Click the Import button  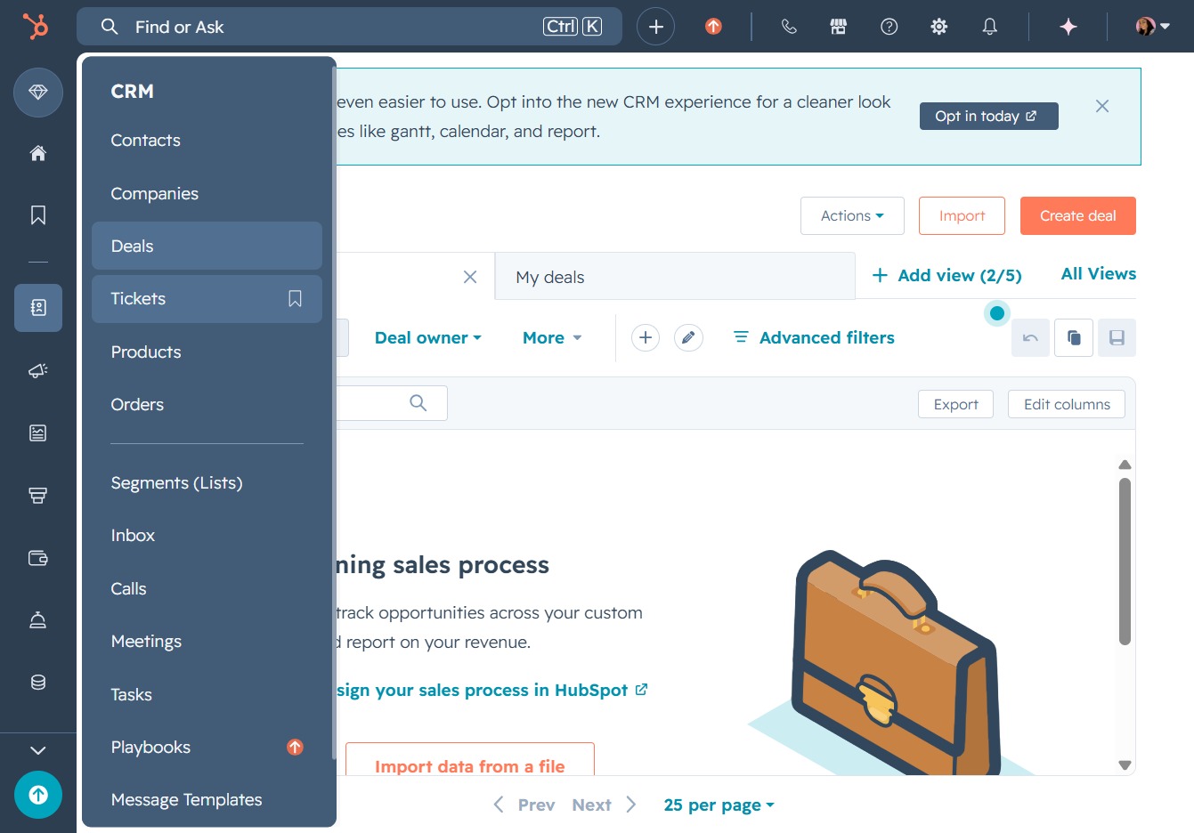(x=962, y=215)
